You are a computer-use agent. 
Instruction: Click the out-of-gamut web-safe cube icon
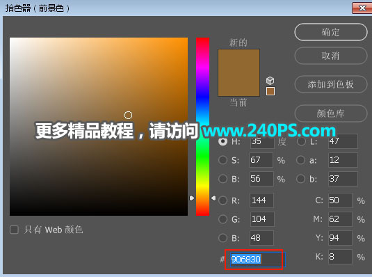pyautogui.click(x=270, y=81)
